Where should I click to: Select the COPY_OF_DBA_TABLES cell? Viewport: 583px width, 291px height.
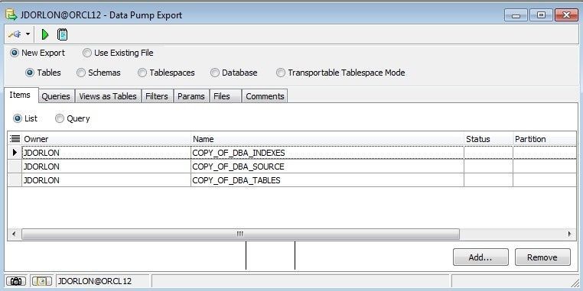[x=327, y=180]
